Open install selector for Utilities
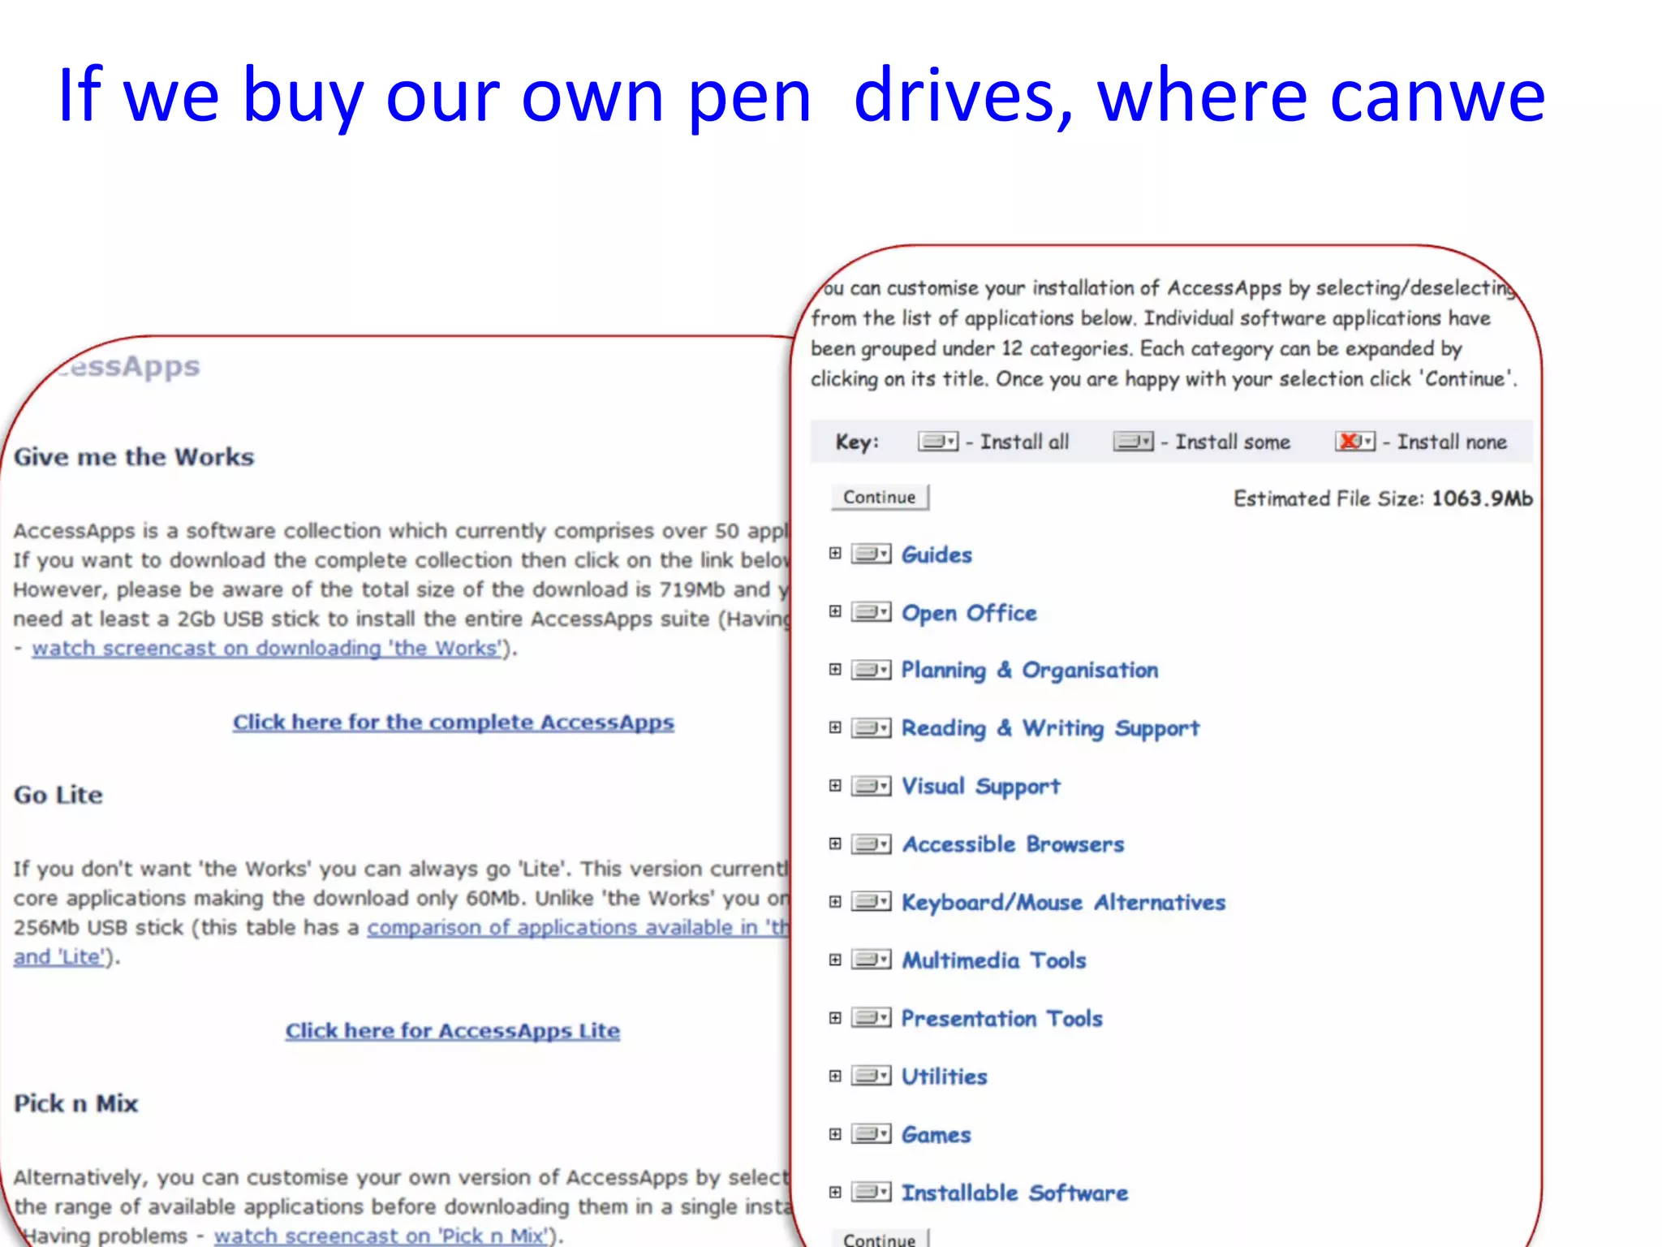Image resolution: width=1662 pixels, height=1247 pixels. (x=872, y=1076)
